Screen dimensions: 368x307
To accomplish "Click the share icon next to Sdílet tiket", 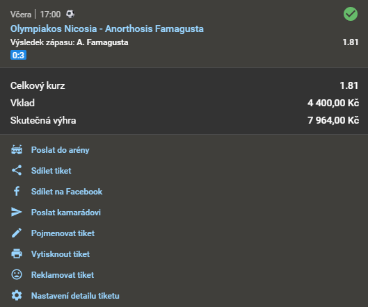I will click(x=17, y=170).
